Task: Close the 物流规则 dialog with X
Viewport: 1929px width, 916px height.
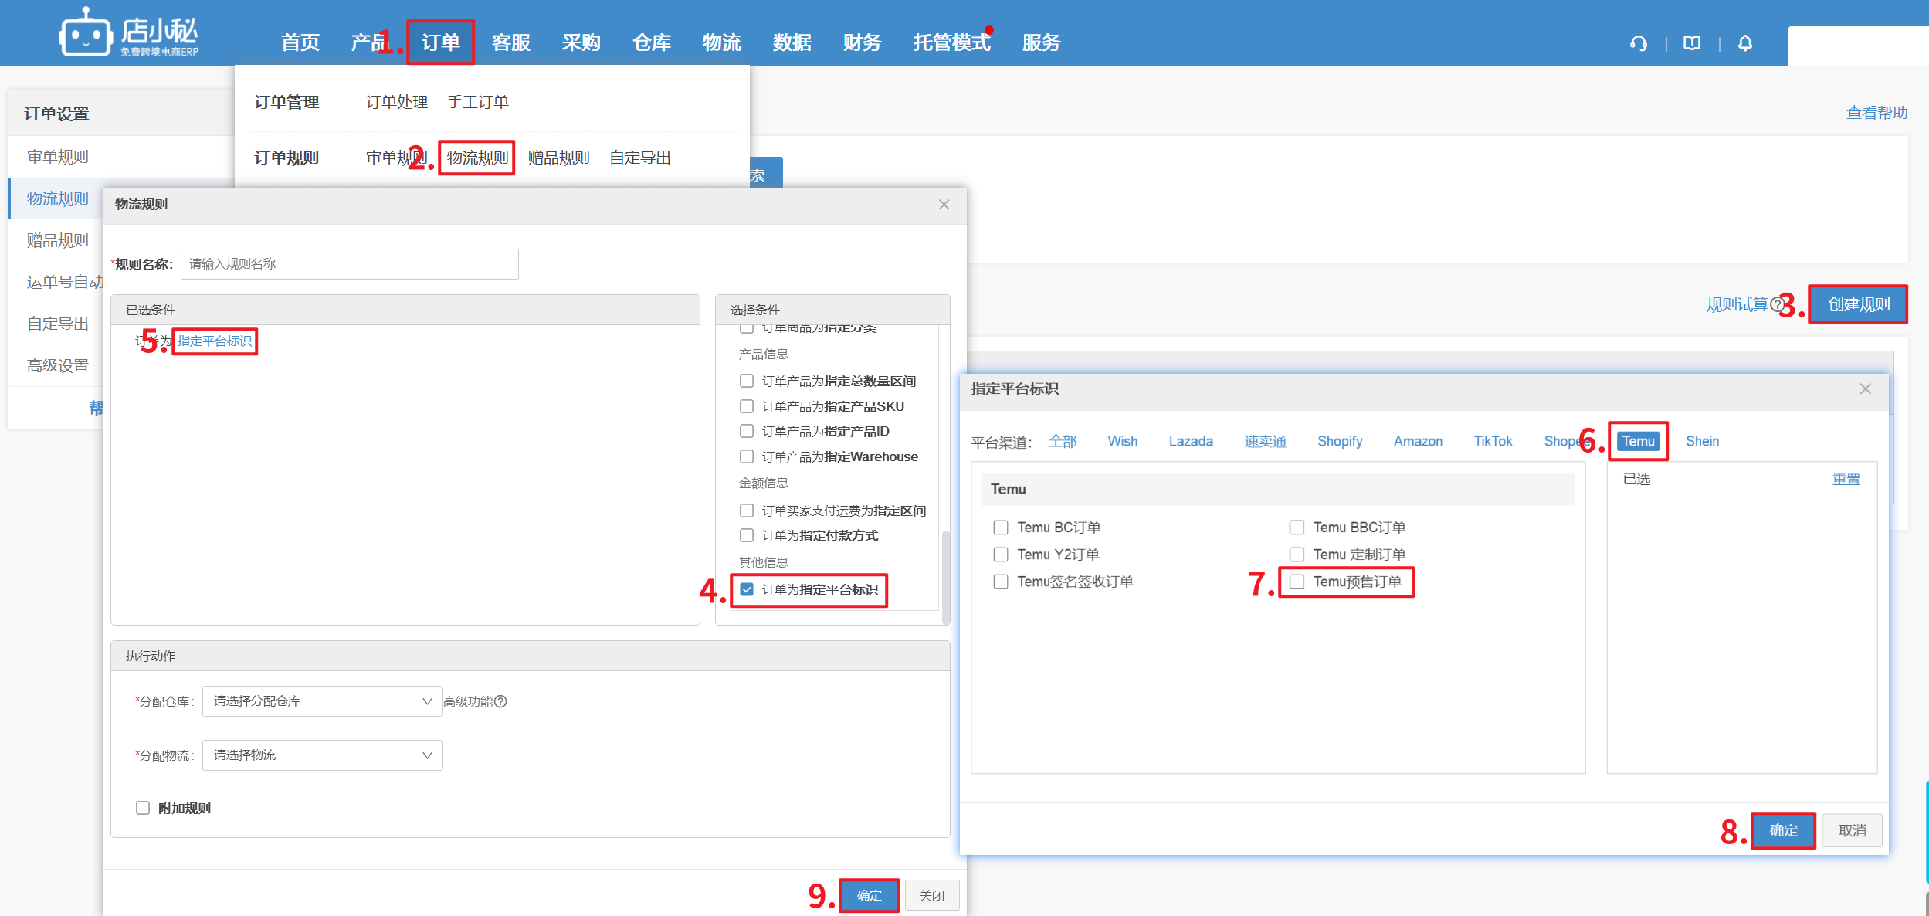Action: pos(944,205)
